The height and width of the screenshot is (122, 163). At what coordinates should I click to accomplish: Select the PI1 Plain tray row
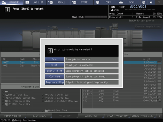(122, 97)
